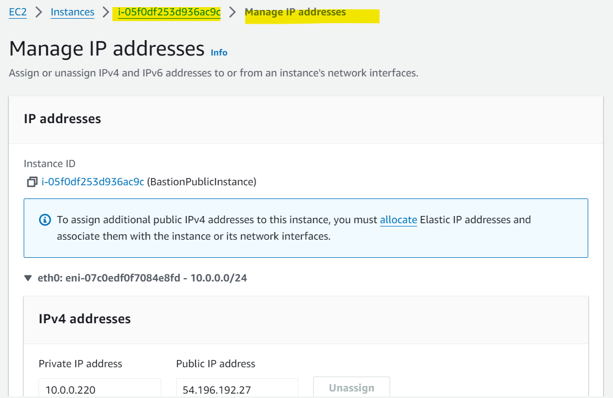Click the chevron before Manage IP addresses breadcrumb

coord(233,12)
